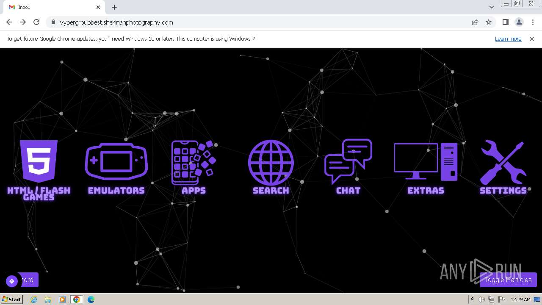
Task: Go forward in browser history
Action: coord(23,22)
